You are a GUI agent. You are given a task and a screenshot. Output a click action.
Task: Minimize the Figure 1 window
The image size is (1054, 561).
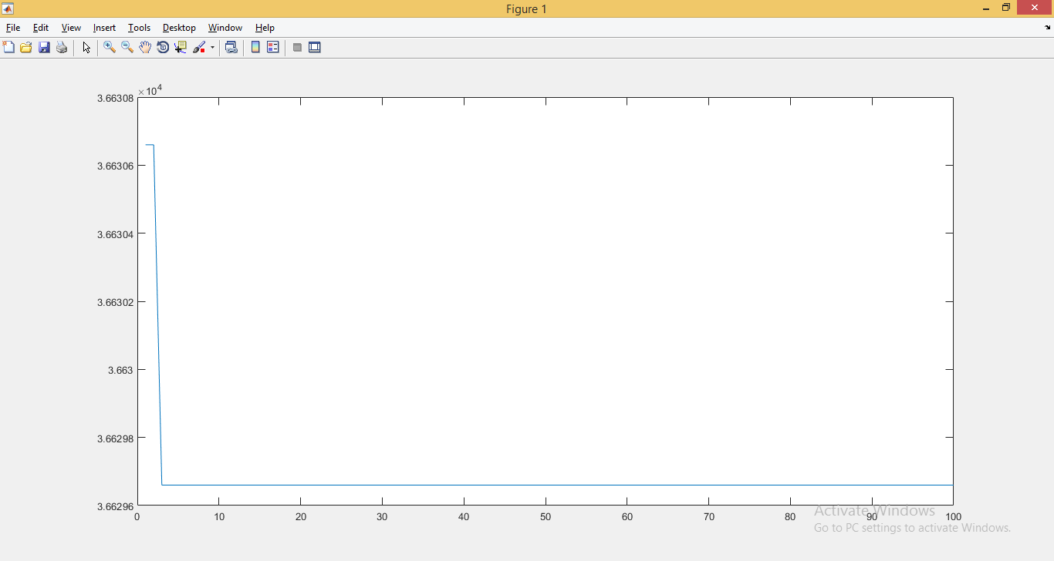coord(986,8)
